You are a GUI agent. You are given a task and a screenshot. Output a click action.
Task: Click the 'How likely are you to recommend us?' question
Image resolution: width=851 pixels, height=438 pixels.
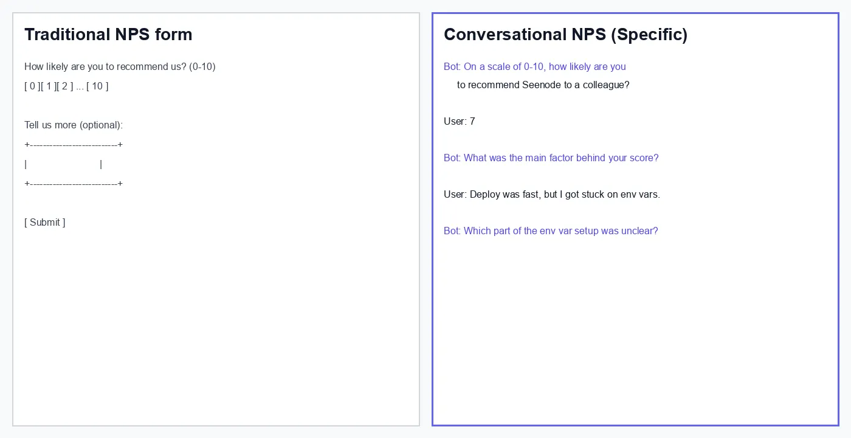pyautogui.click(x=120, y=67)
